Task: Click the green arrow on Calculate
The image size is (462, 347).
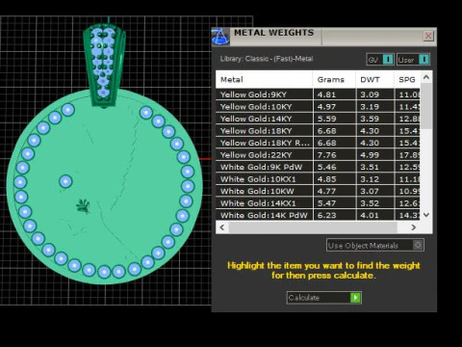Action: [x=355, y=298]
